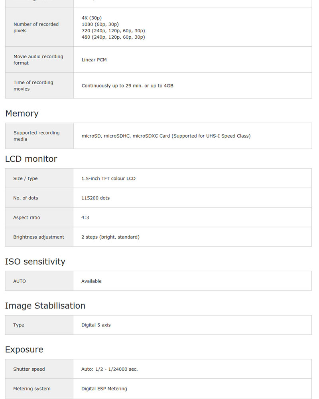Click the 'Brightness adjustment' row label
This screenshot has width=319, height=399.
pos(39,237)
